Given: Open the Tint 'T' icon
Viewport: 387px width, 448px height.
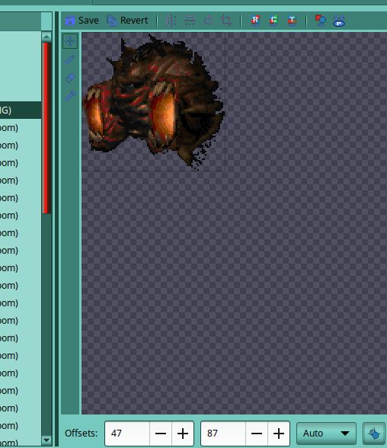Looking at the screenshot, I should (x=292, y=21).
